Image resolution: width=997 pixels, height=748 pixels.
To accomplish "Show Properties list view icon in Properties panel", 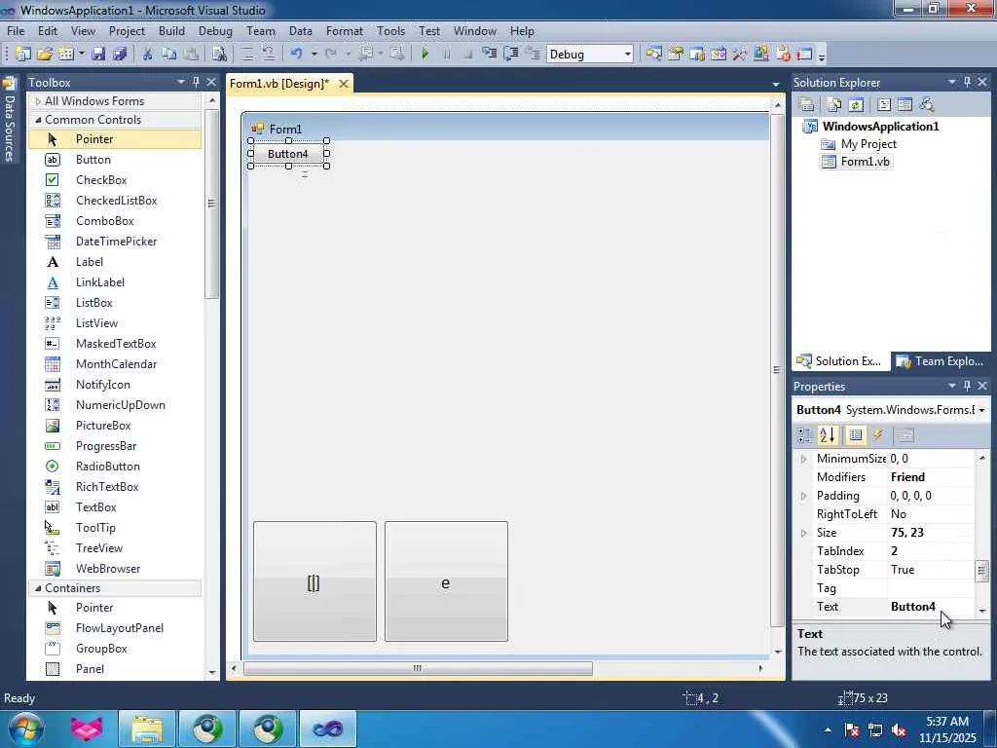I will point(856,435).
